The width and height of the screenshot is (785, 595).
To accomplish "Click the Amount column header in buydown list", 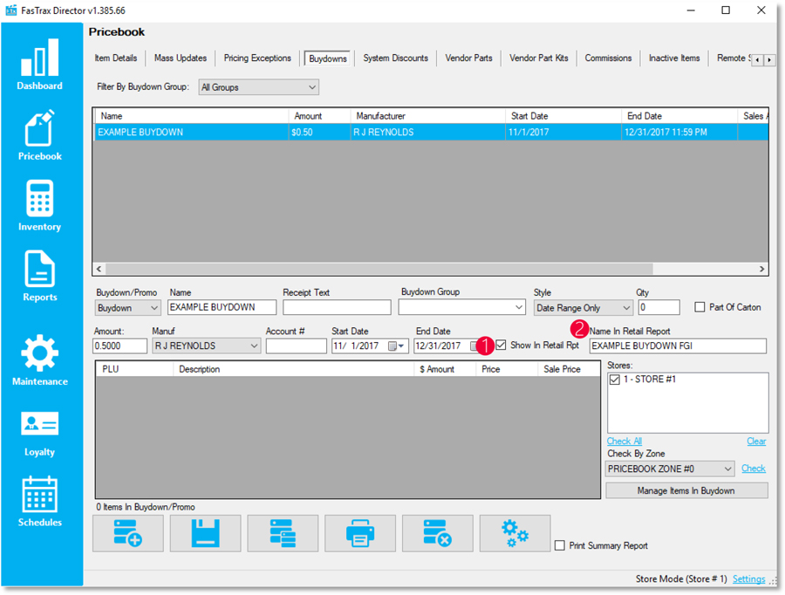I will 319,116.
